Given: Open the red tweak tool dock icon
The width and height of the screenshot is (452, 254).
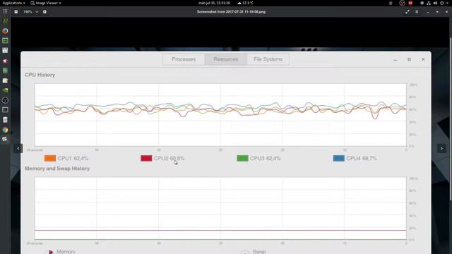Looking at the screenshot, I should tap(5, 61).
